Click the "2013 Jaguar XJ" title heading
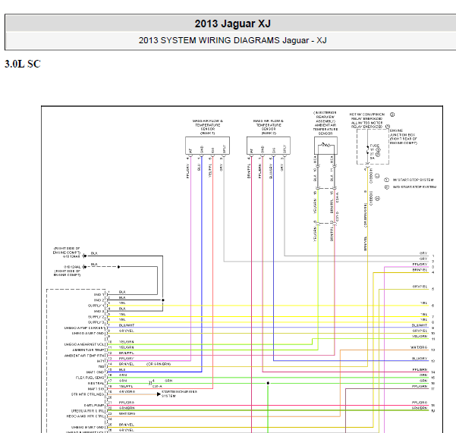The height and width of the screenshot is (433, 456). pyautogui.click(x=232, y=24)
